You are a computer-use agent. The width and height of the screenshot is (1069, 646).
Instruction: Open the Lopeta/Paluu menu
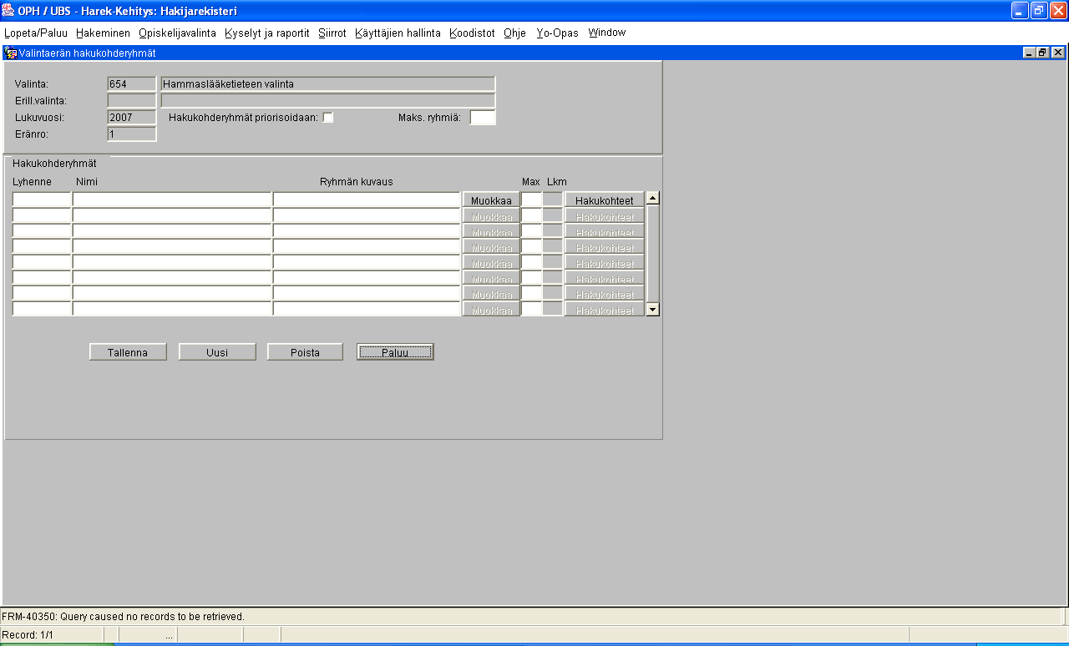pos(36,33)
